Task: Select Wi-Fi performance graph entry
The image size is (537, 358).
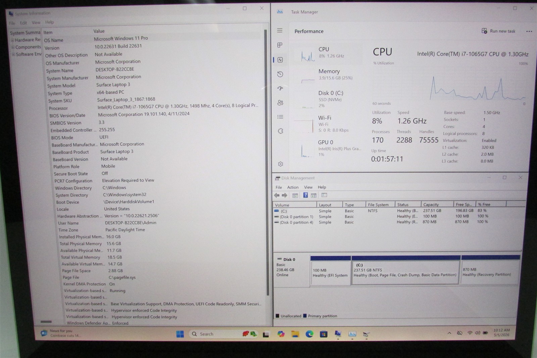Action: click(327, 124)
